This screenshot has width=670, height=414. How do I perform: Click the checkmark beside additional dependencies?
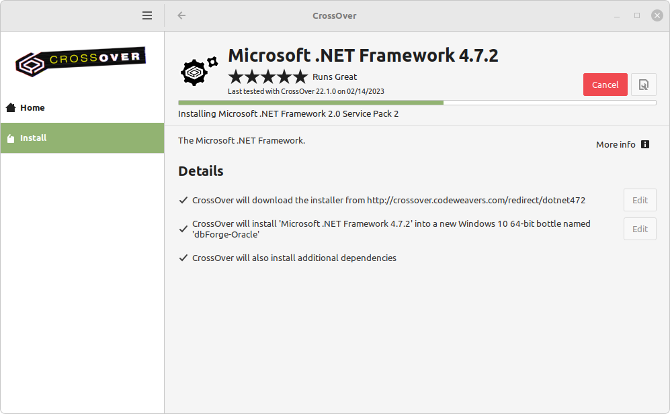pos(183,258)
